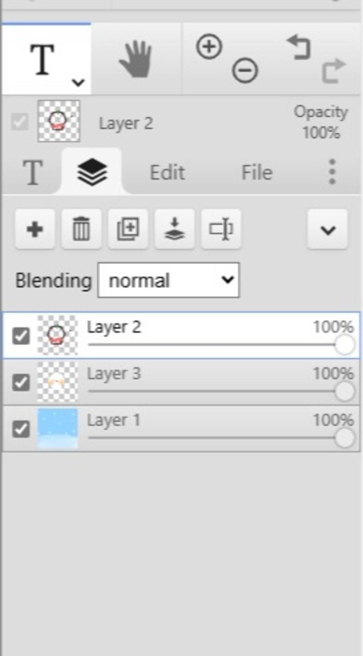Click the rename layer icon

(x=221, y=229)
